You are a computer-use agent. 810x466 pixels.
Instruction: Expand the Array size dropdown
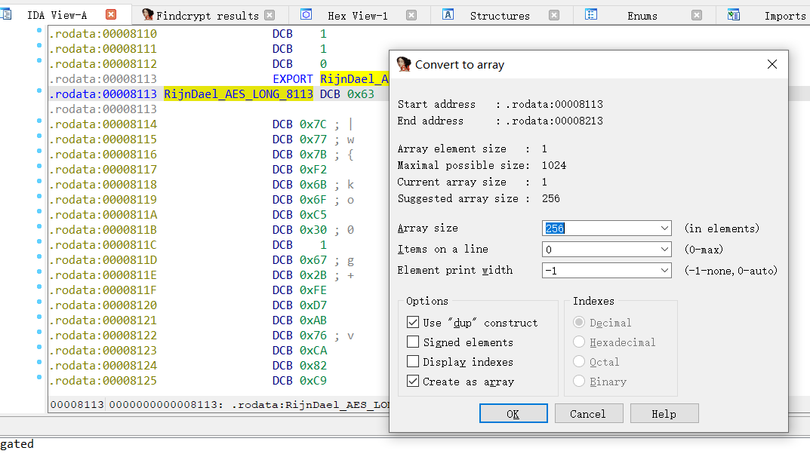(x=664, y=228)
